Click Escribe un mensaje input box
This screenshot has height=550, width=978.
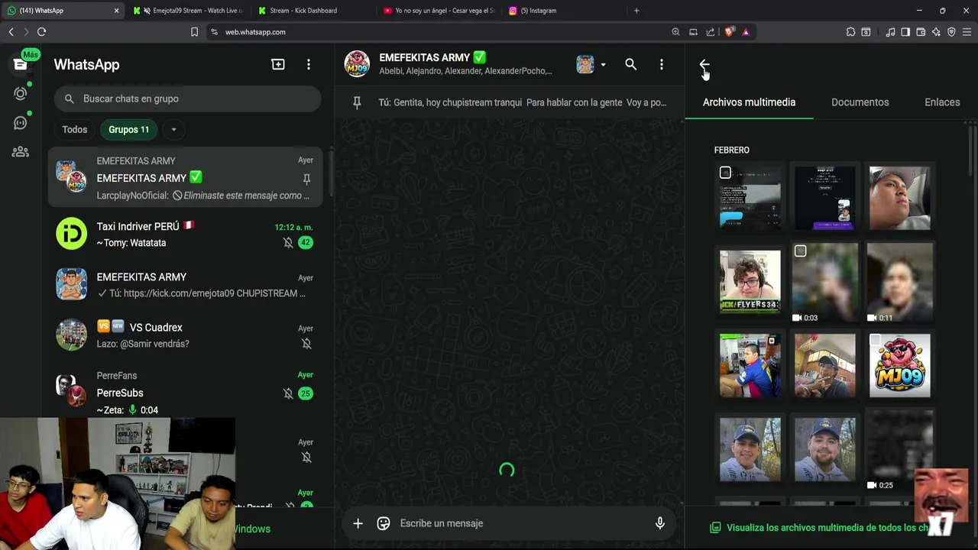pyautogui.click(x=523, y=523)
